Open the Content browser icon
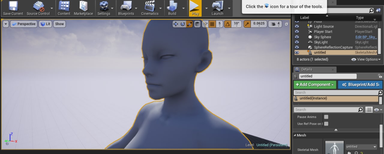Image resolution: width=384 pixels, height=154 pixels. coord(64,8)
